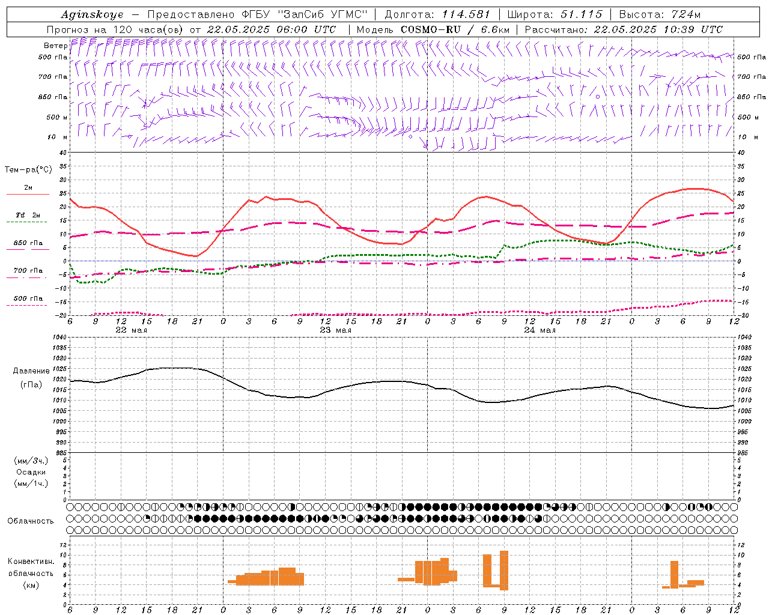Click the 'Тем-ра(°C)' temperature panel label
This screenshot has width=769, height=615.
[28, 170]
